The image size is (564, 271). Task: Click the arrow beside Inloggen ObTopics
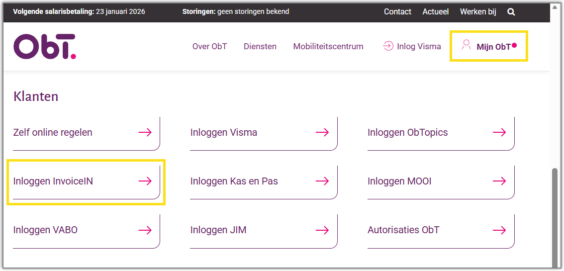tap(499, 132)
